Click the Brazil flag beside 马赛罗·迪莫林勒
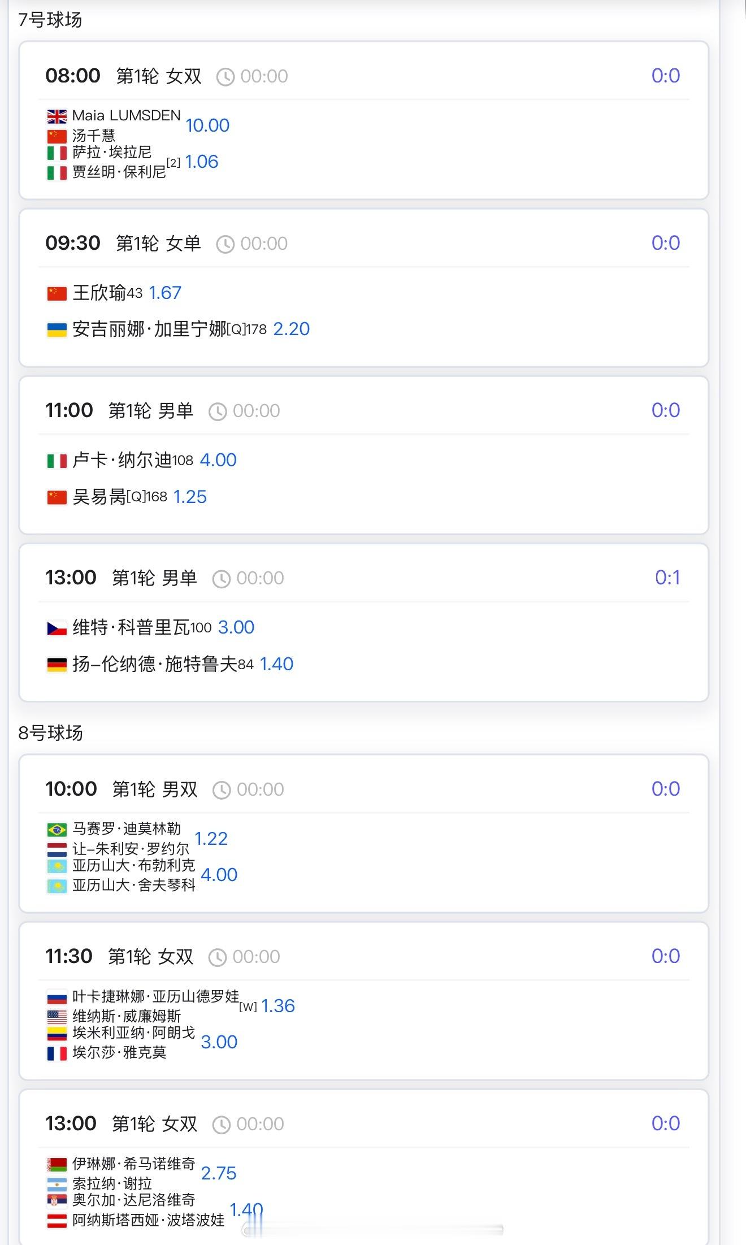 pos(57,830)
